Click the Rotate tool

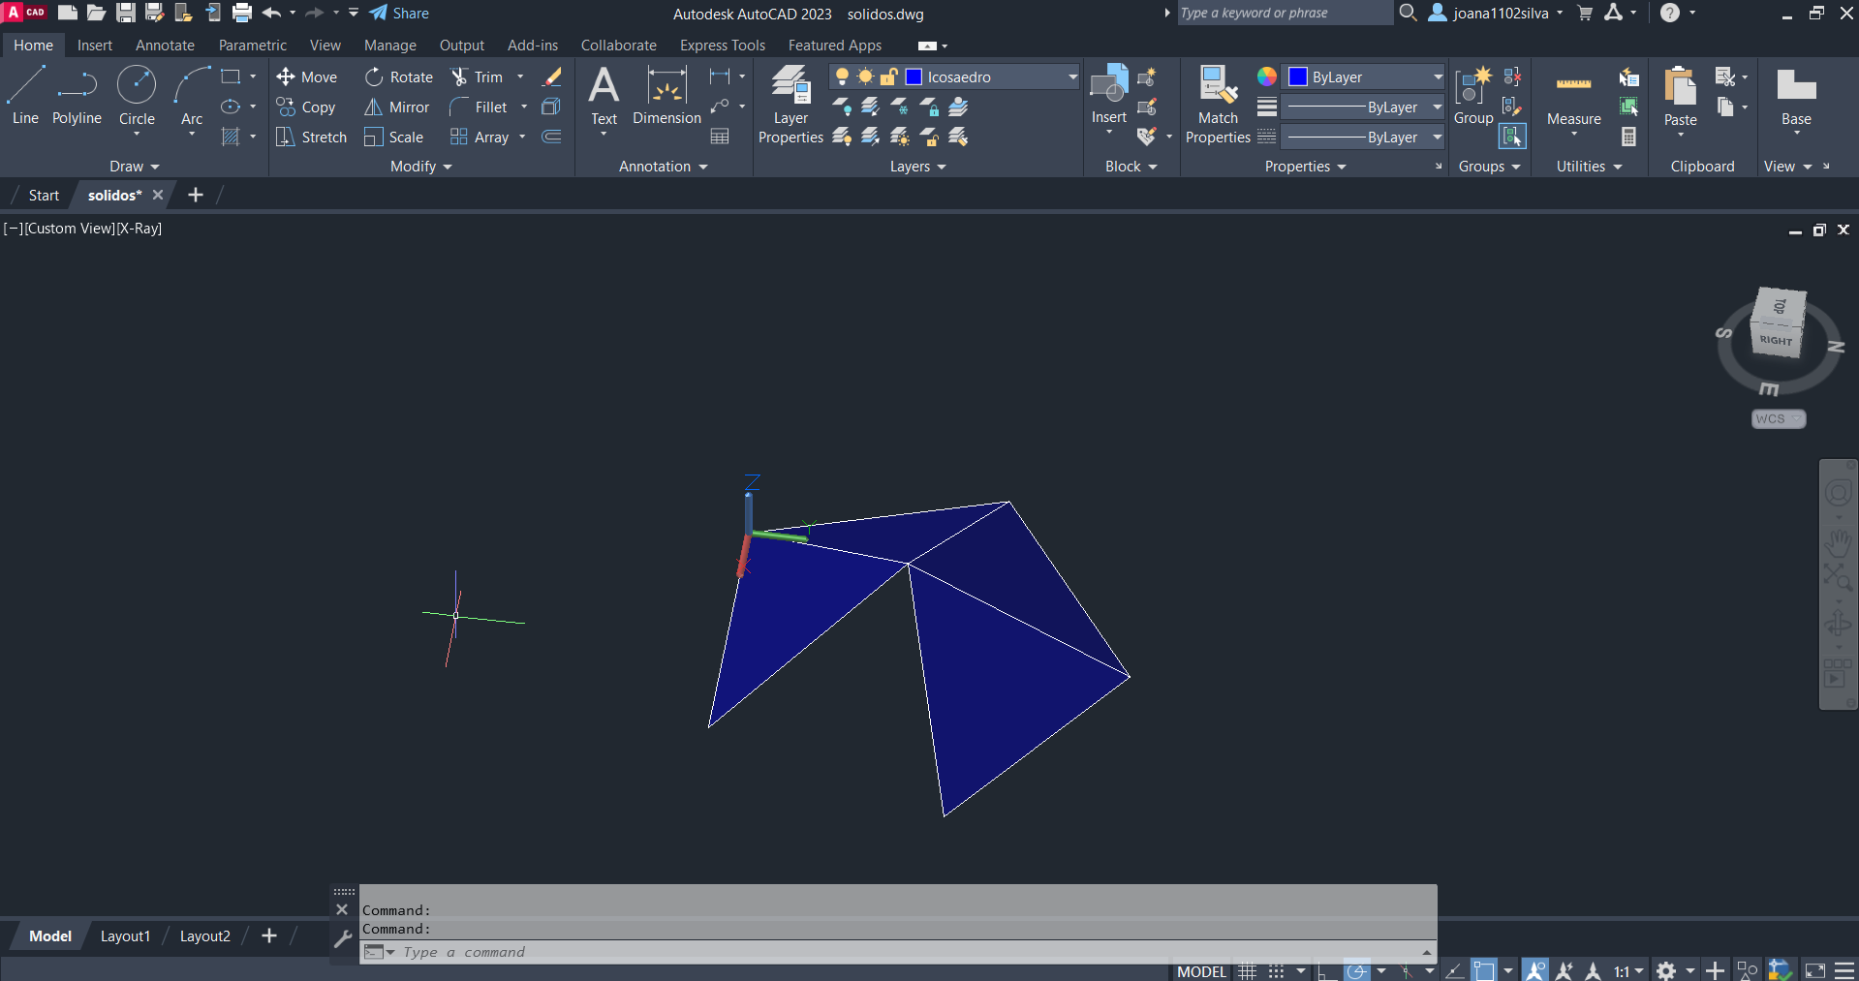pos(399,77)
